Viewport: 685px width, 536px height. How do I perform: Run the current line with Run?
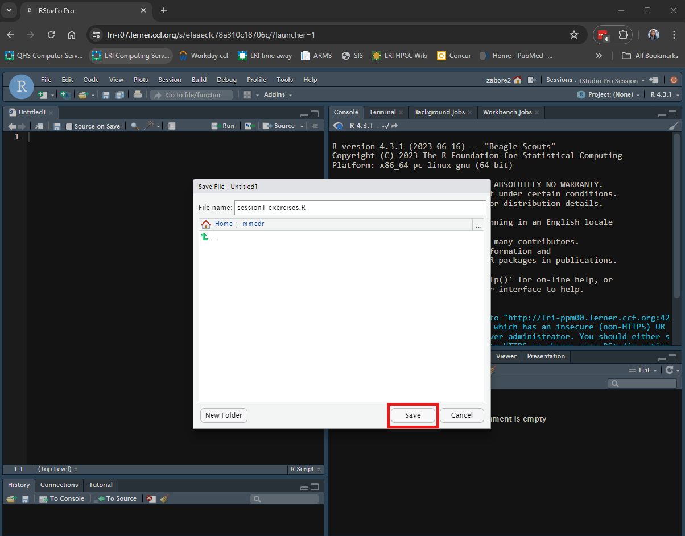pyautogui.click(x=222, y=126)
